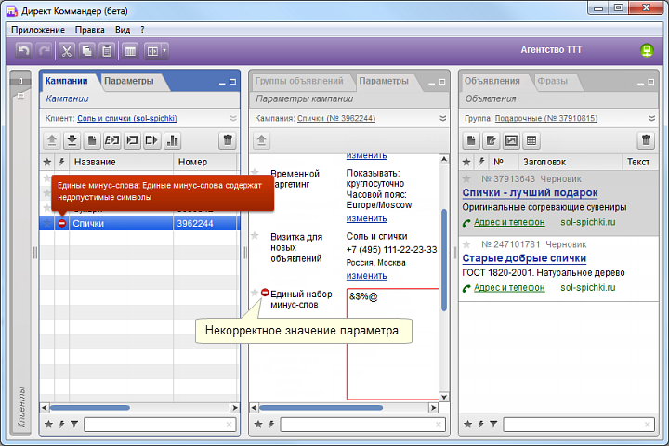
Task: Paste with the clipboard toolbar icon
Action: pos(107,51)
